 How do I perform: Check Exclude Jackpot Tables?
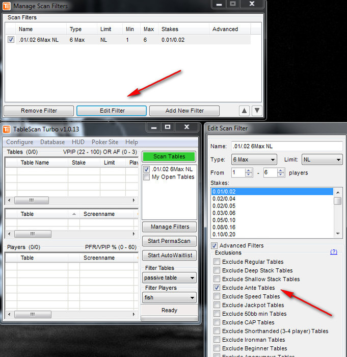click(x=217, y=304)
